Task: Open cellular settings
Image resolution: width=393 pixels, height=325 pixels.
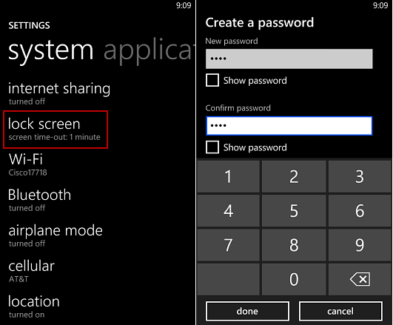Action: (31, 271)
